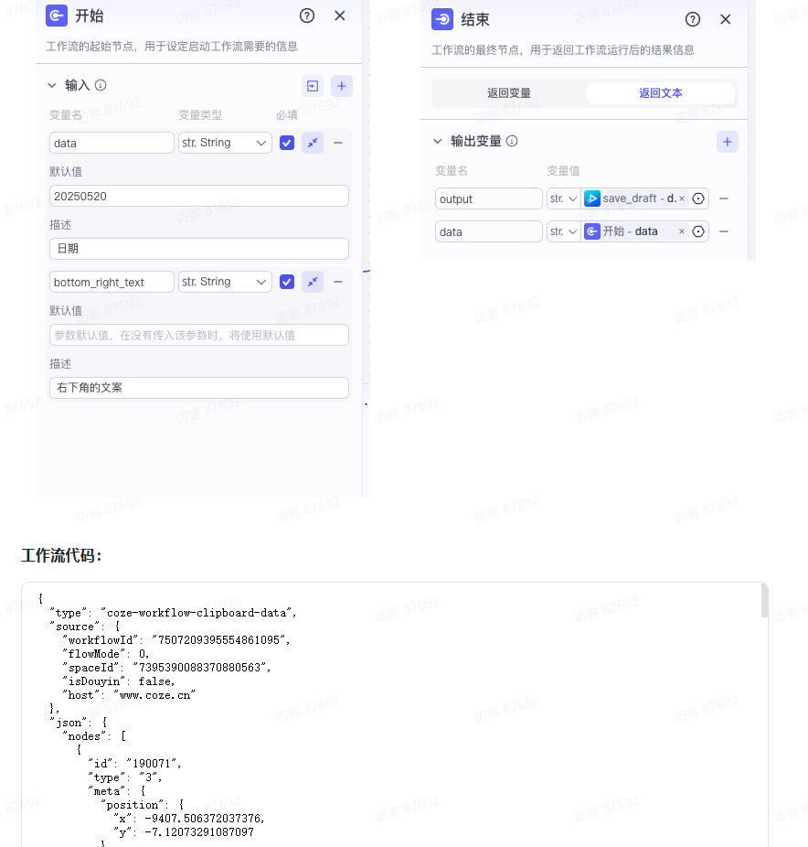Edit description field 日期

[199, 249]
